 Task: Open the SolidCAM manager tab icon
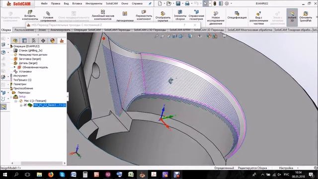[x=62, y=41]
